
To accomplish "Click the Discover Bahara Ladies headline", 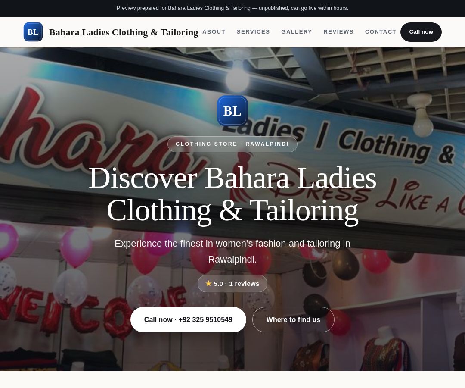I will [232, 194].
